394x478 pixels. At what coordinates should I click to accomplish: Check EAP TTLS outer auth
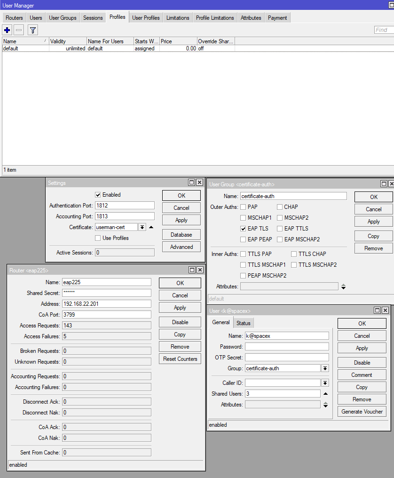(280, 229)
